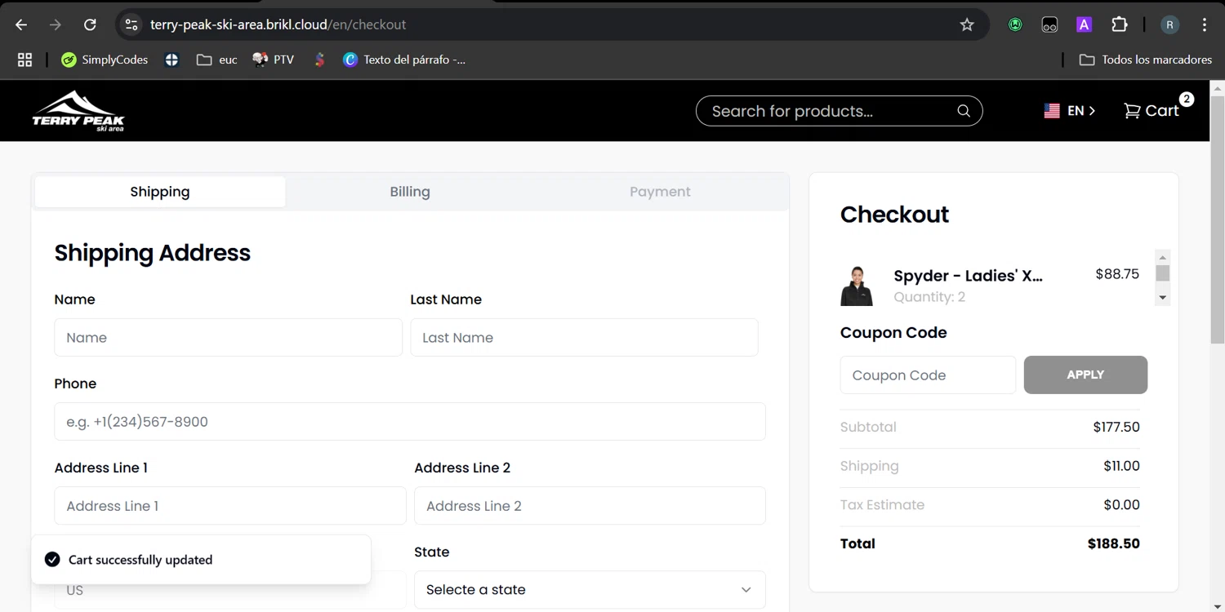
Task: Open the green circular extension icon
Action: (x=1015, y=24)
